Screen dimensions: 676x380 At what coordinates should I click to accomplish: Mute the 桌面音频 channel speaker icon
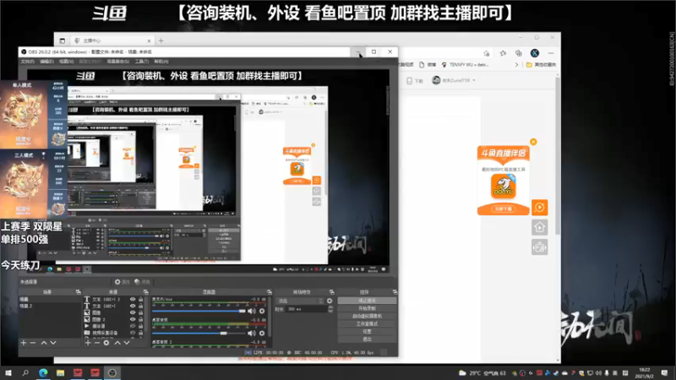252,333
